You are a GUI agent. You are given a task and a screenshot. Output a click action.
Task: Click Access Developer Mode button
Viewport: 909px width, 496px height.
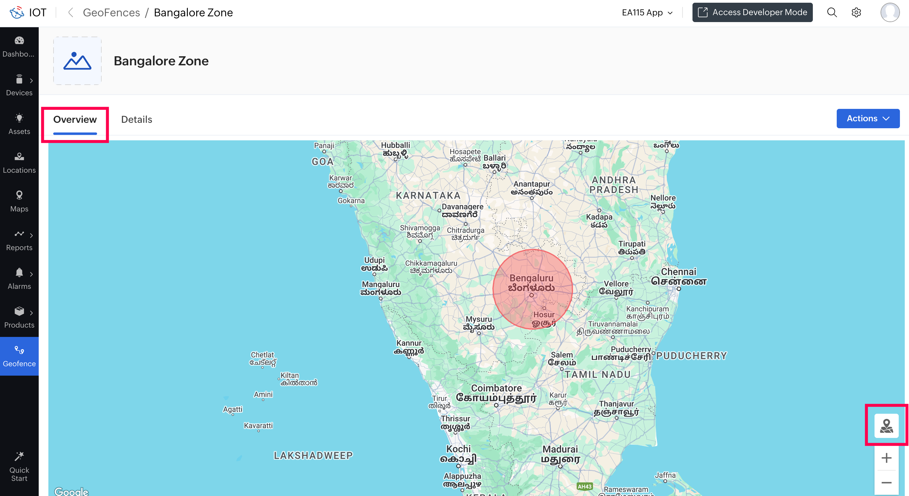pos(752,12)
